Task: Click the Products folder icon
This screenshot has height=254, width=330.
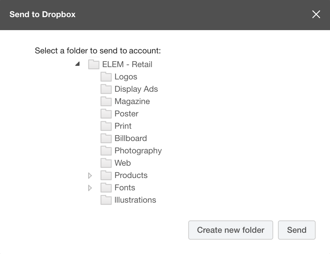Action: click(106, 175)
